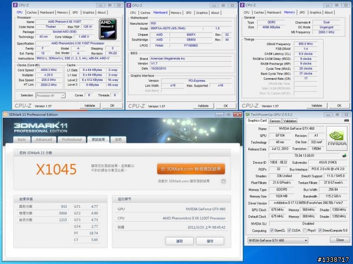Check the auto-save to 3DMark.com checkbox
The image size is (353, 264).
click(223, 181)
